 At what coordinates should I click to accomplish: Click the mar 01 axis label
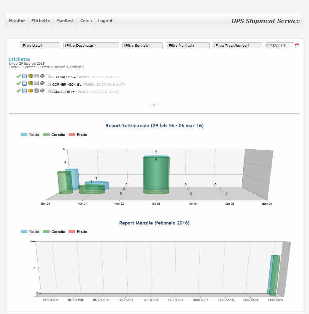click(82, 204)
